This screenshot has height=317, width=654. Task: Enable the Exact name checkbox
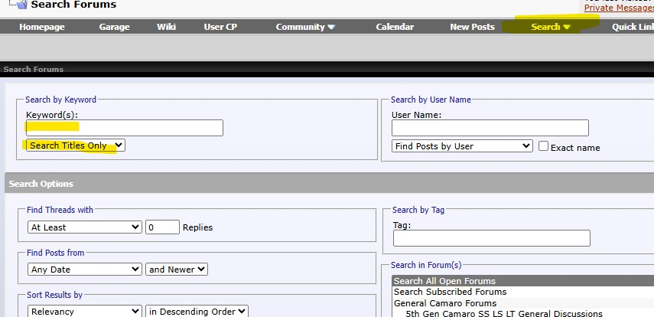pos(543,145)
